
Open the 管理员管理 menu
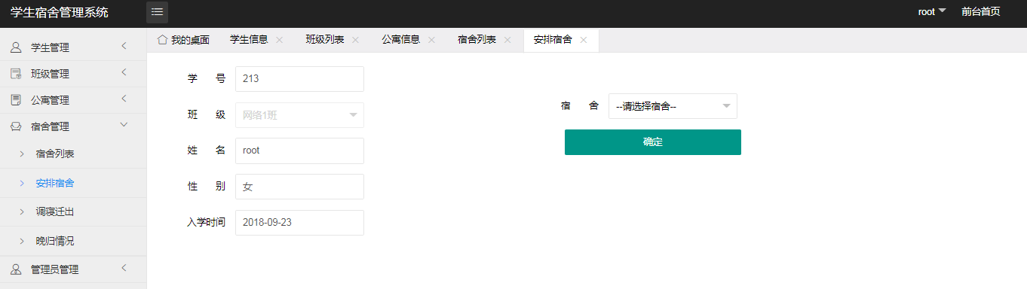pos(73,269)
